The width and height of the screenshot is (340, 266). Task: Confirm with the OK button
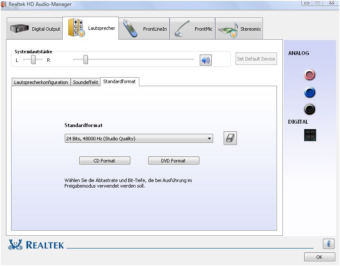click(x=320, y=257)
